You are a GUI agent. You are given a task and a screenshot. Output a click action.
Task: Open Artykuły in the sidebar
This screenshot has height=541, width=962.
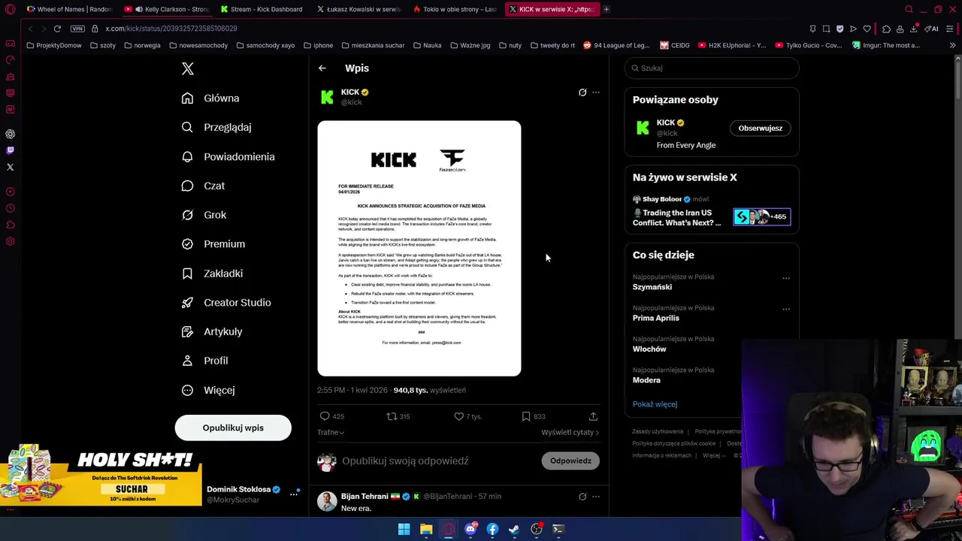coord(213,331)
